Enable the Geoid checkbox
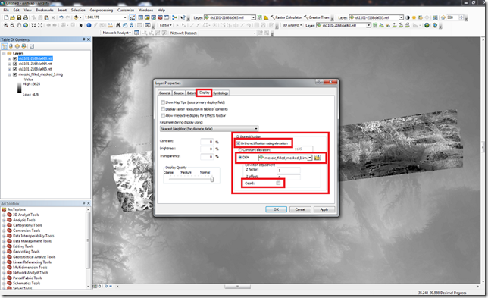Image resolution: width=488 pixels, height=298 pixels. 278,183
